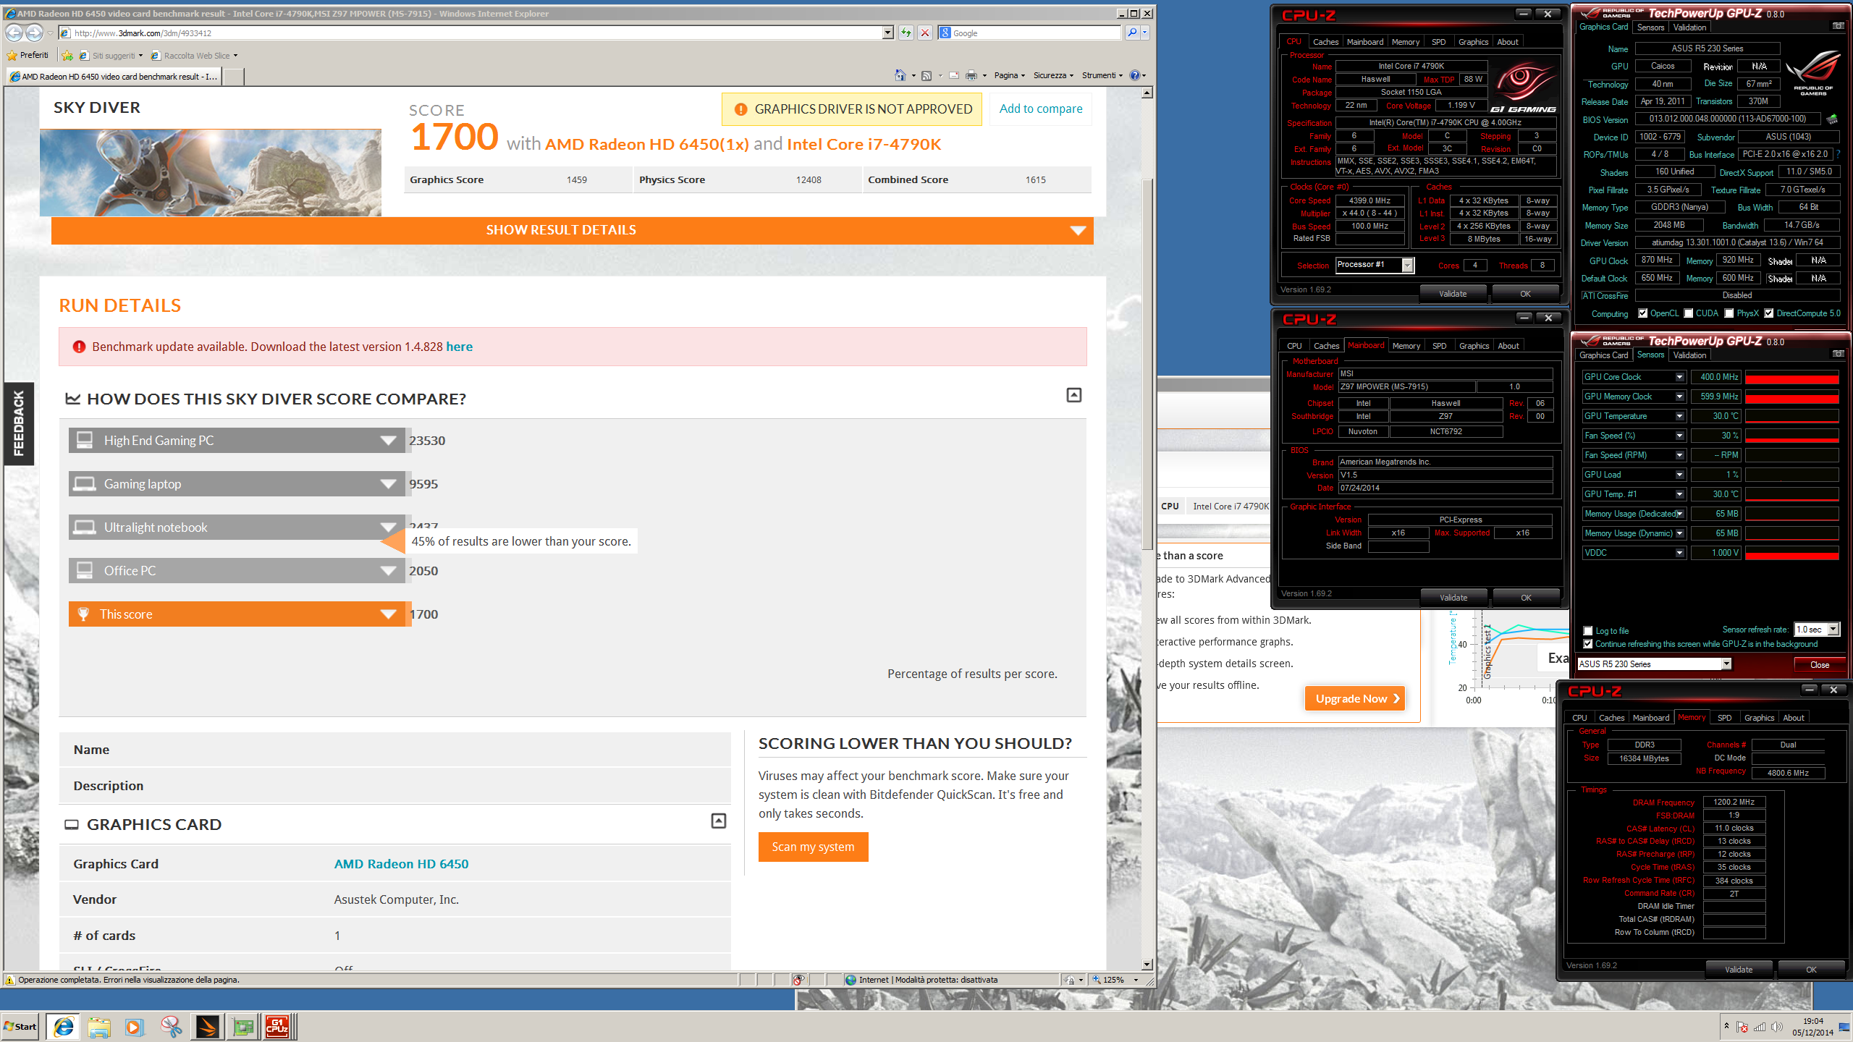
Task: Launch Windows Media Player from taskbar
Action: point(135,1026)
